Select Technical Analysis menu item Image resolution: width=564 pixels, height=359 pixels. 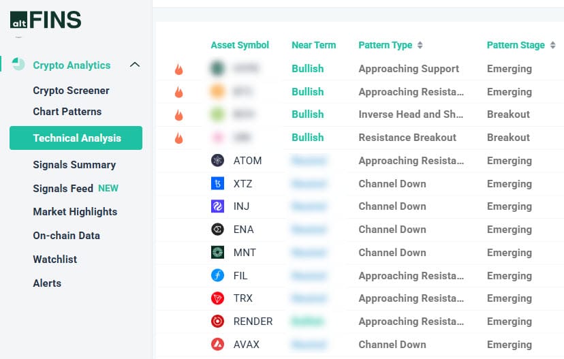[x=76, y=138]
